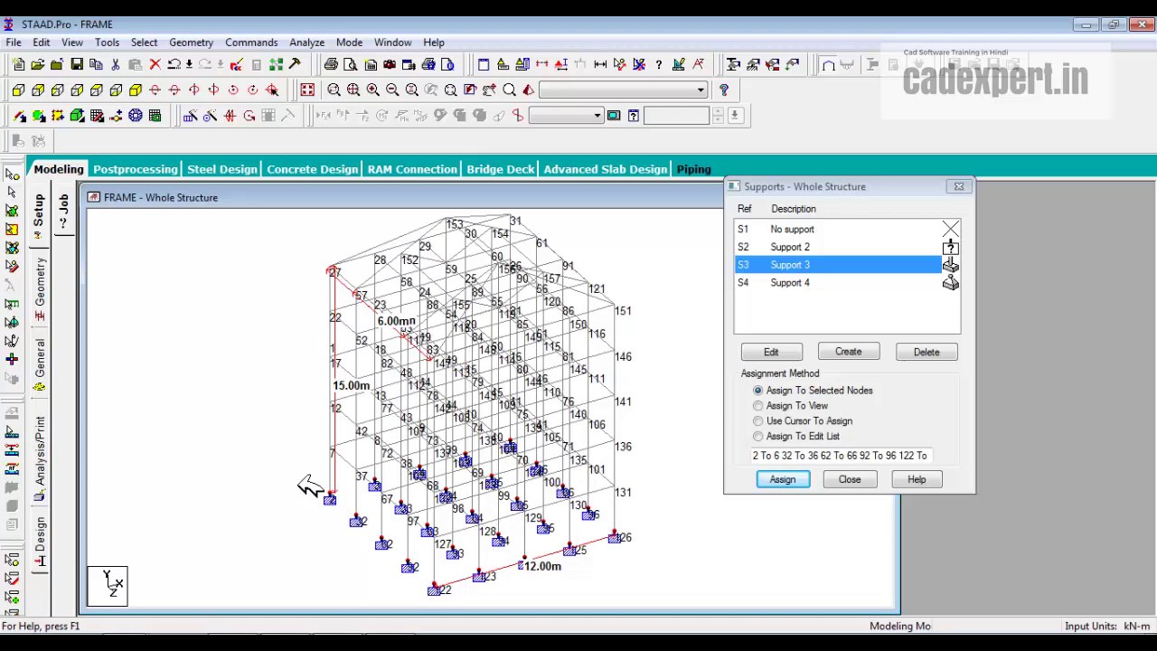The width and height of the screenshot is (1157, 651).
Task: Save the file with the floppy icon
Action: (77, 64)
